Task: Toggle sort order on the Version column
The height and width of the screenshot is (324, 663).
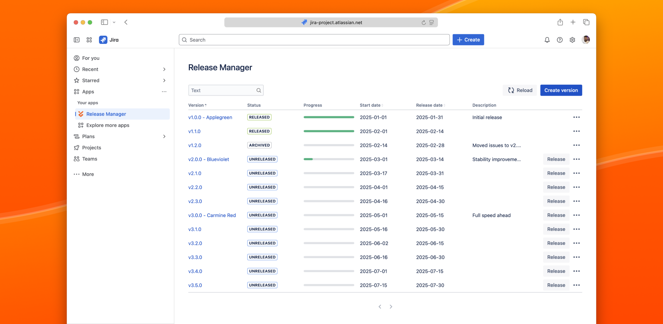Action: tap(197, 105)
